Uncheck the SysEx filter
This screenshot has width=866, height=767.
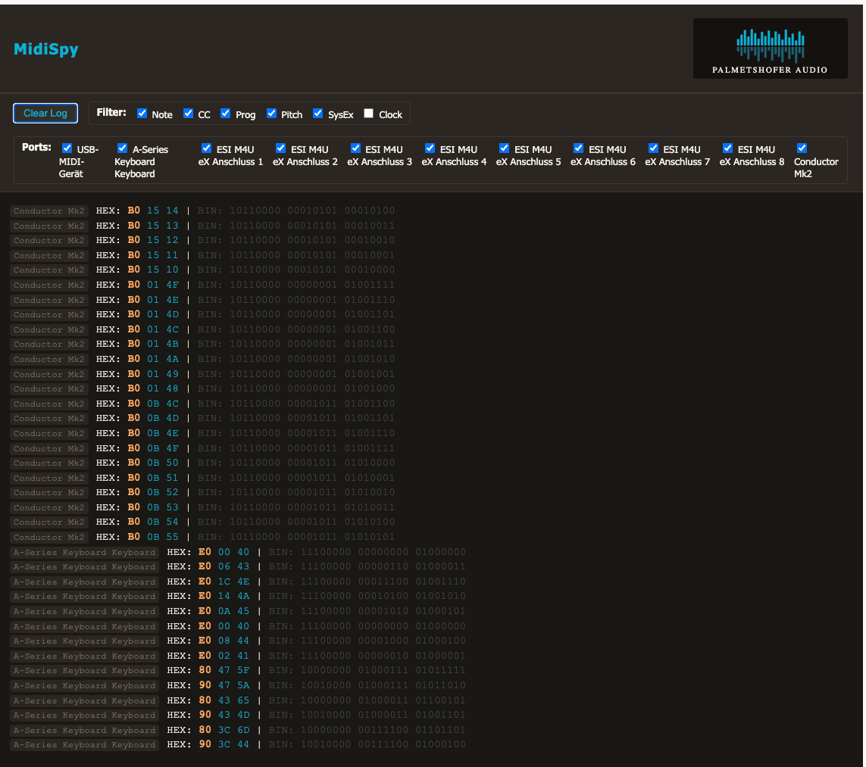pyautogui.click(x=317, y=113)
